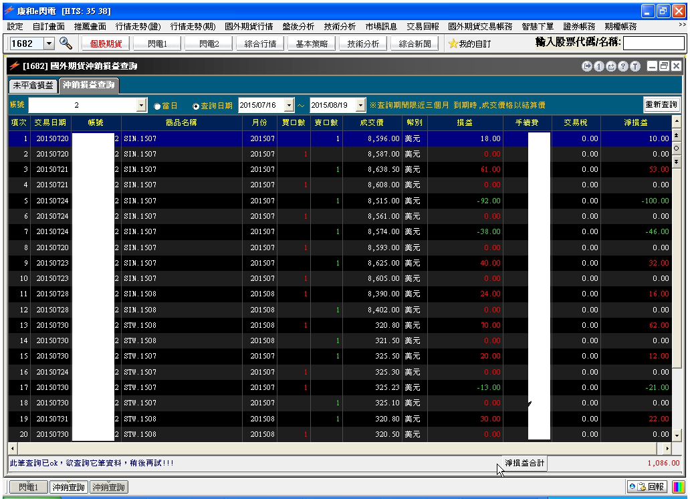Viewport: 690px width, 499px height.
Task: Open the stock code 1682 dropdown
Action: 49,43
